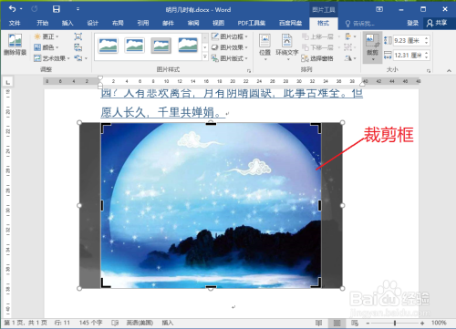The width and height of the screenshot is (456, 329).
Task: Open the Size group dialog launcher
Action: 429,70
